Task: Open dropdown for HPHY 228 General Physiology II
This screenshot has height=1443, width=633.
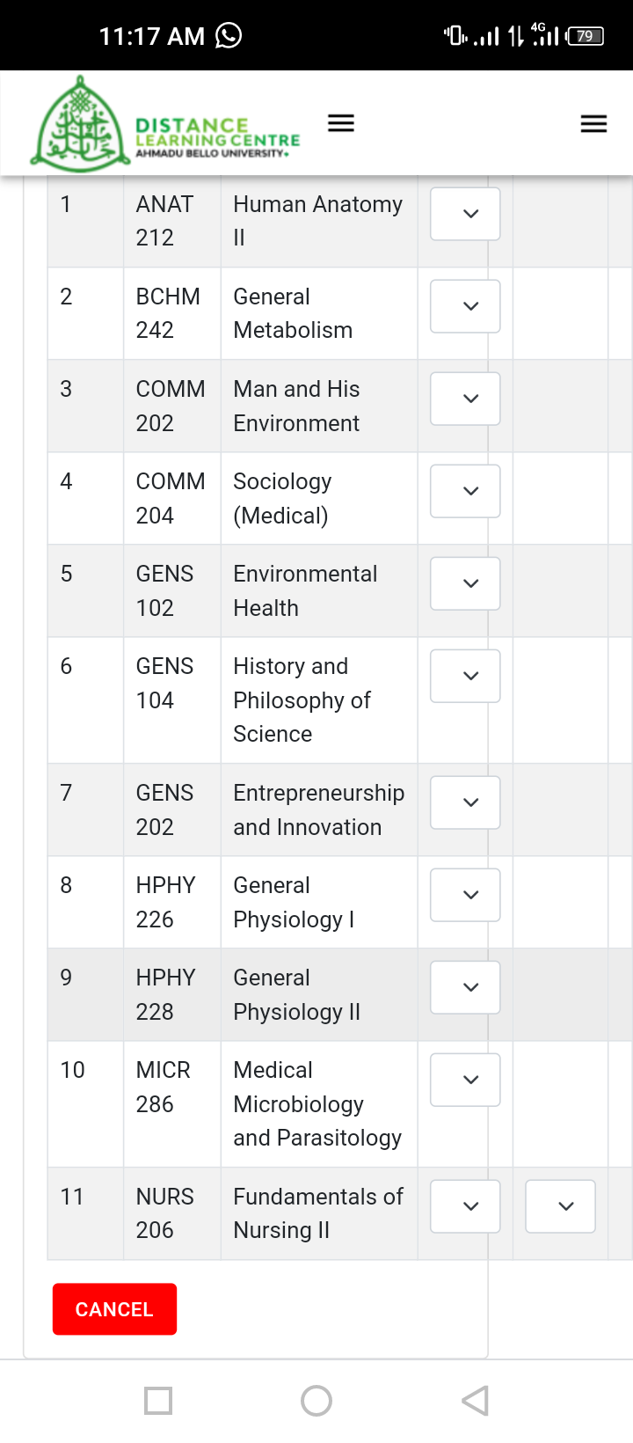Action: [465, 987]
